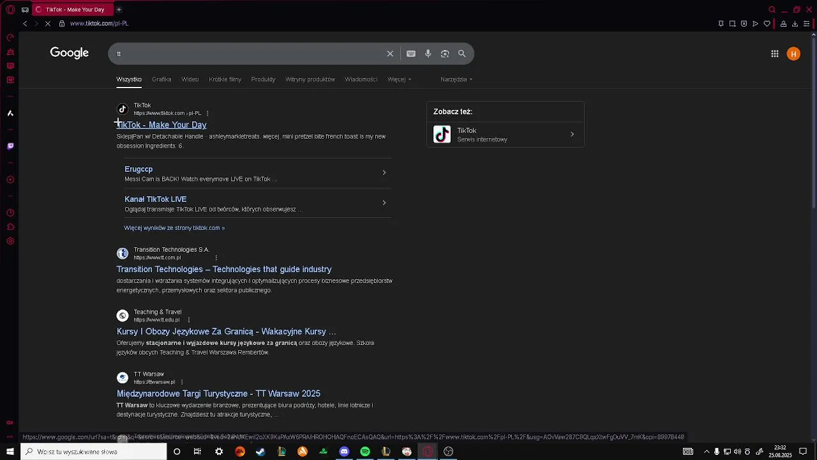Open GX Control speedometer in sidebar

pyautogui.click(x=10, y=38)
